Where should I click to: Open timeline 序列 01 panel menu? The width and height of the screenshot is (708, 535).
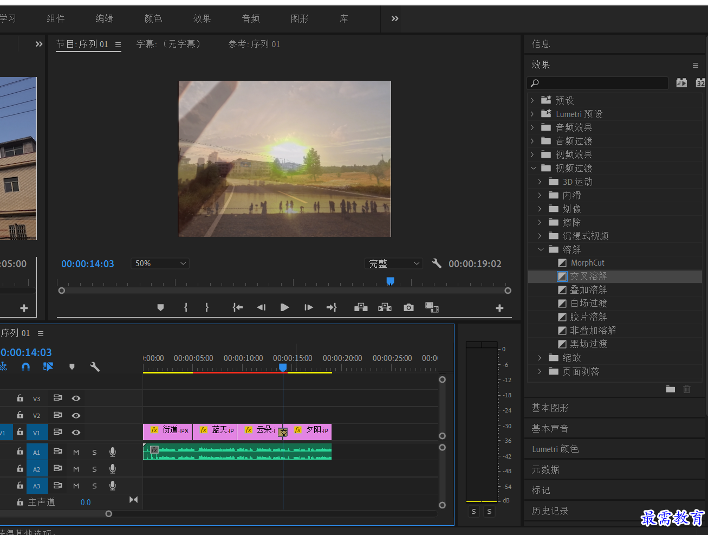click(x=41, y=333)
